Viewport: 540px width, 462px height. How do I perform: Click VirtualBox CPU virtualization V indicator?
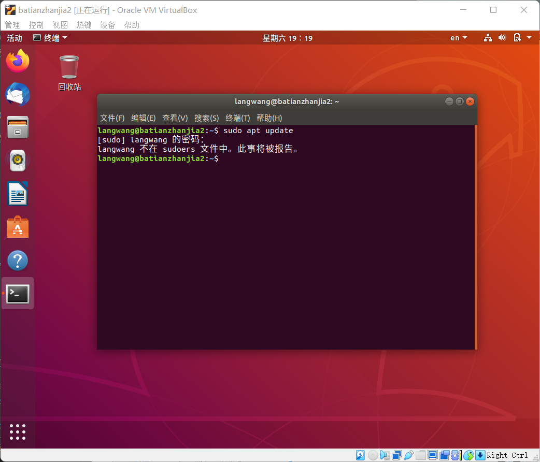click(456, 455)
